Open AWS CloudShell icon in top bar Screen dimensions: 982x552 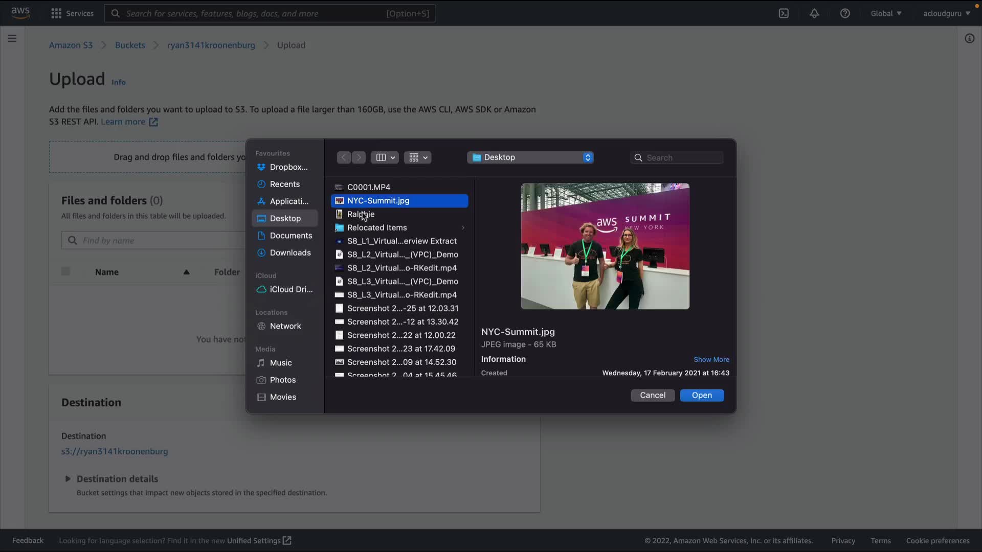(x=784, y=13)
